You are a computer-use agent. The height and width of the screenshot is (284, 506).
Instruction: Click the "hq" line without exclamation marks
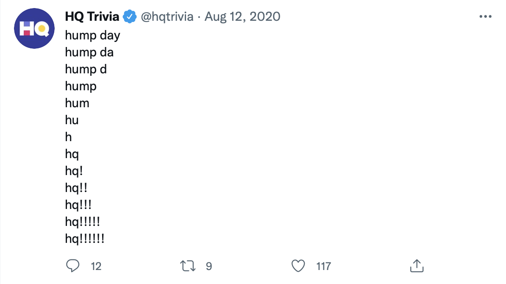coord(72,154)
